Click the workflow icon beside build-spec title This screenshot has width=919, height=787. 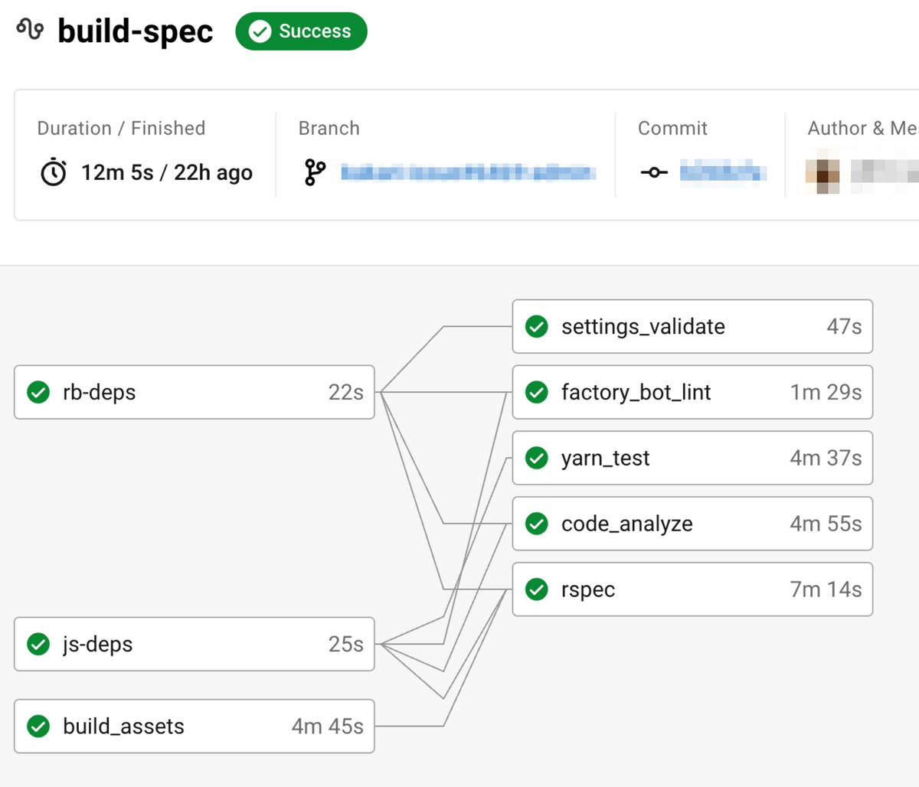30,31
